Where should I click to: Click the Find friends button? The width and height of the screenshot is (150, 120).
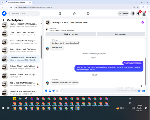pos(123,13)
